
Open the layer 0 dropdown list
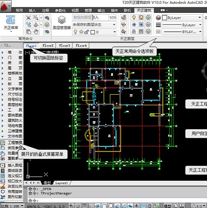115,32
